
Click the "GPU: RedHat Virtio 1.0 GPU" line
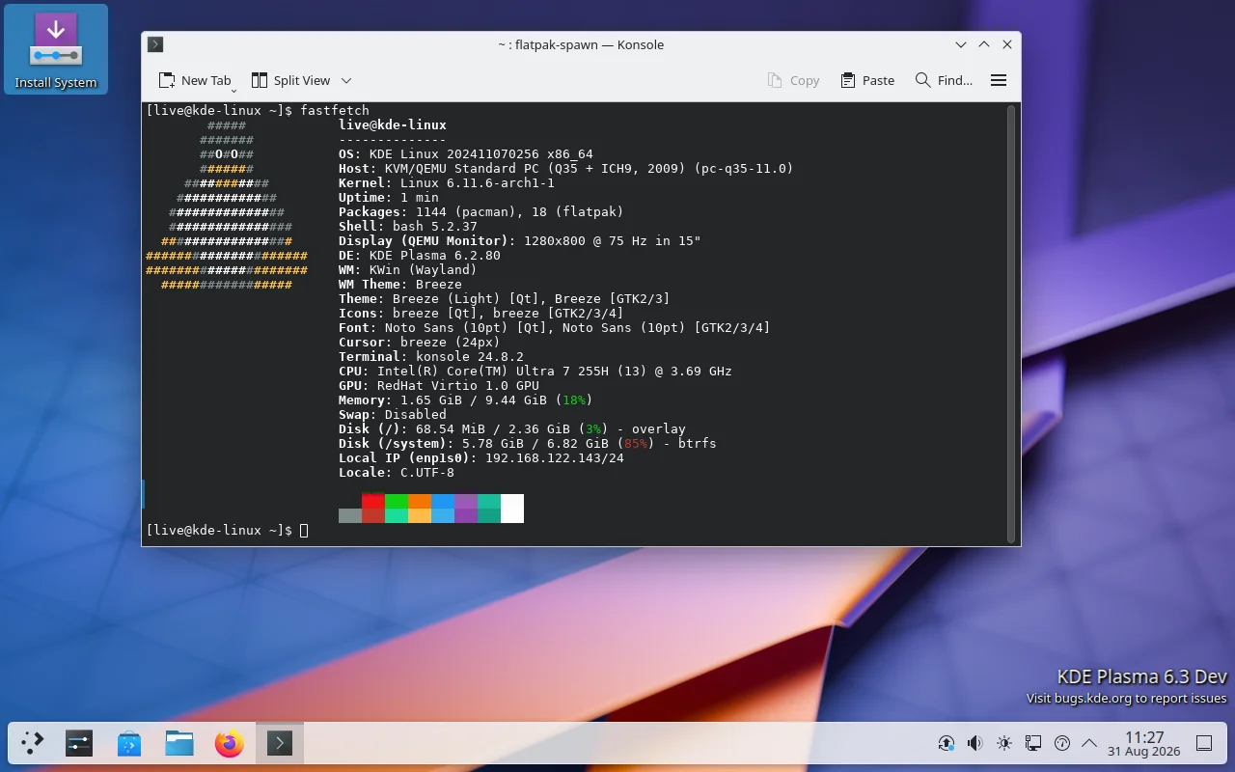439,386
